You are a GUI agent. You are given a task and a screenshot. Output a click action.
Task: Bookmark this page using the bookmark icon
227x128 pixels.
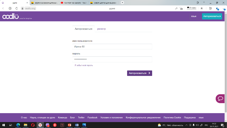point(202,8)
